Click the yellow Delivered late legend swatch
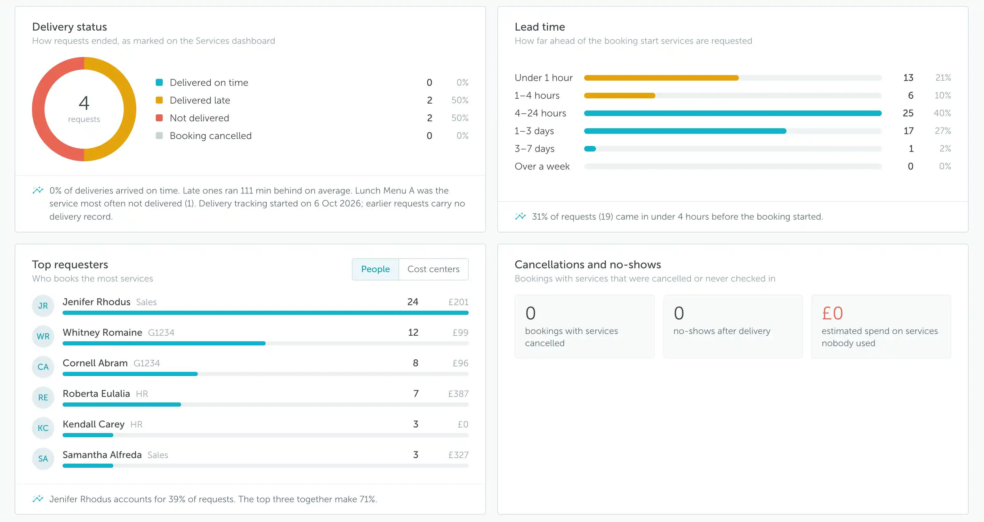Image resolution: width=984 pixels, height=522 pixels. click(159, 100)
